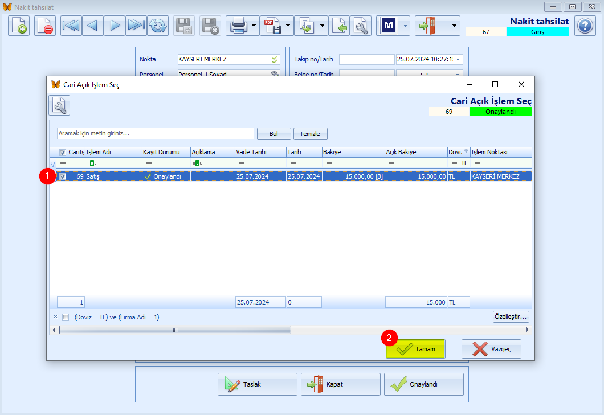This screenshot has height=415, width=604.
Task: Open the exit door button dropdown arrow
Action: point(454,26)
